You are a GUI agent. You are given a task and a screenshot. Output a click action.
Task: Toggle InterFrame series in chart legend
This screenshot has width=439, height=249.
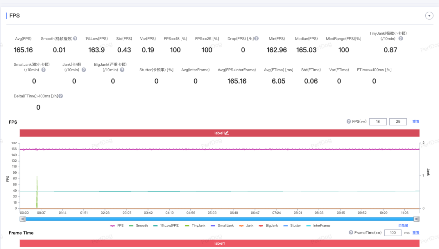click(x=318, y=225)
